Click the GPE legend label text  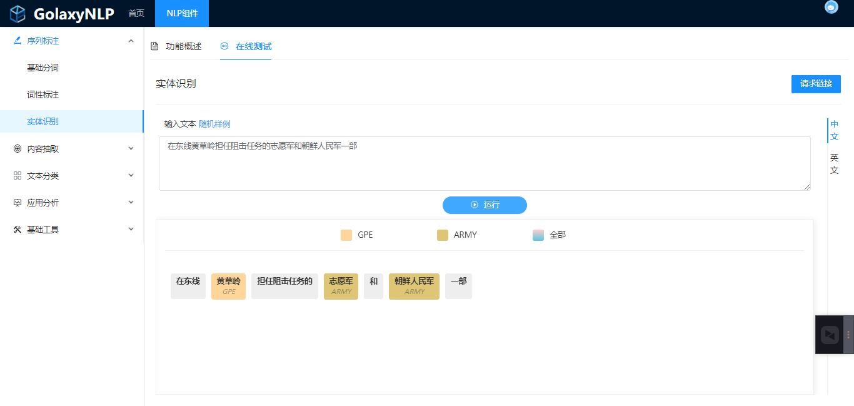tap(365, 235)
